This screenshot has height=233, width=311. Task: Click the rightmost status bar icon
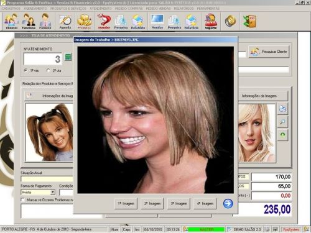(307, 229)
